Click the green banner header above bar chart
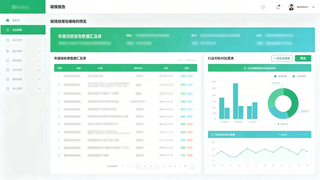The height and width of the screenshot is (180, 320). click(260, 68)
